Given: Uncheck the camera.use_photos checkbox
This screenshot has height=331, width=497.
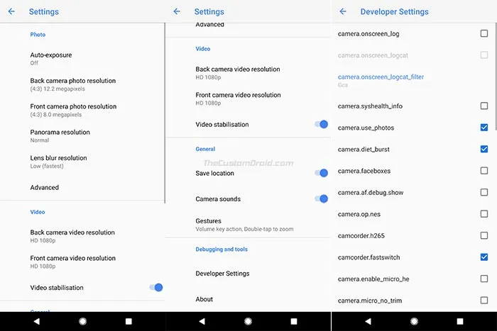Looking at the screenshot, I should 484,127.
